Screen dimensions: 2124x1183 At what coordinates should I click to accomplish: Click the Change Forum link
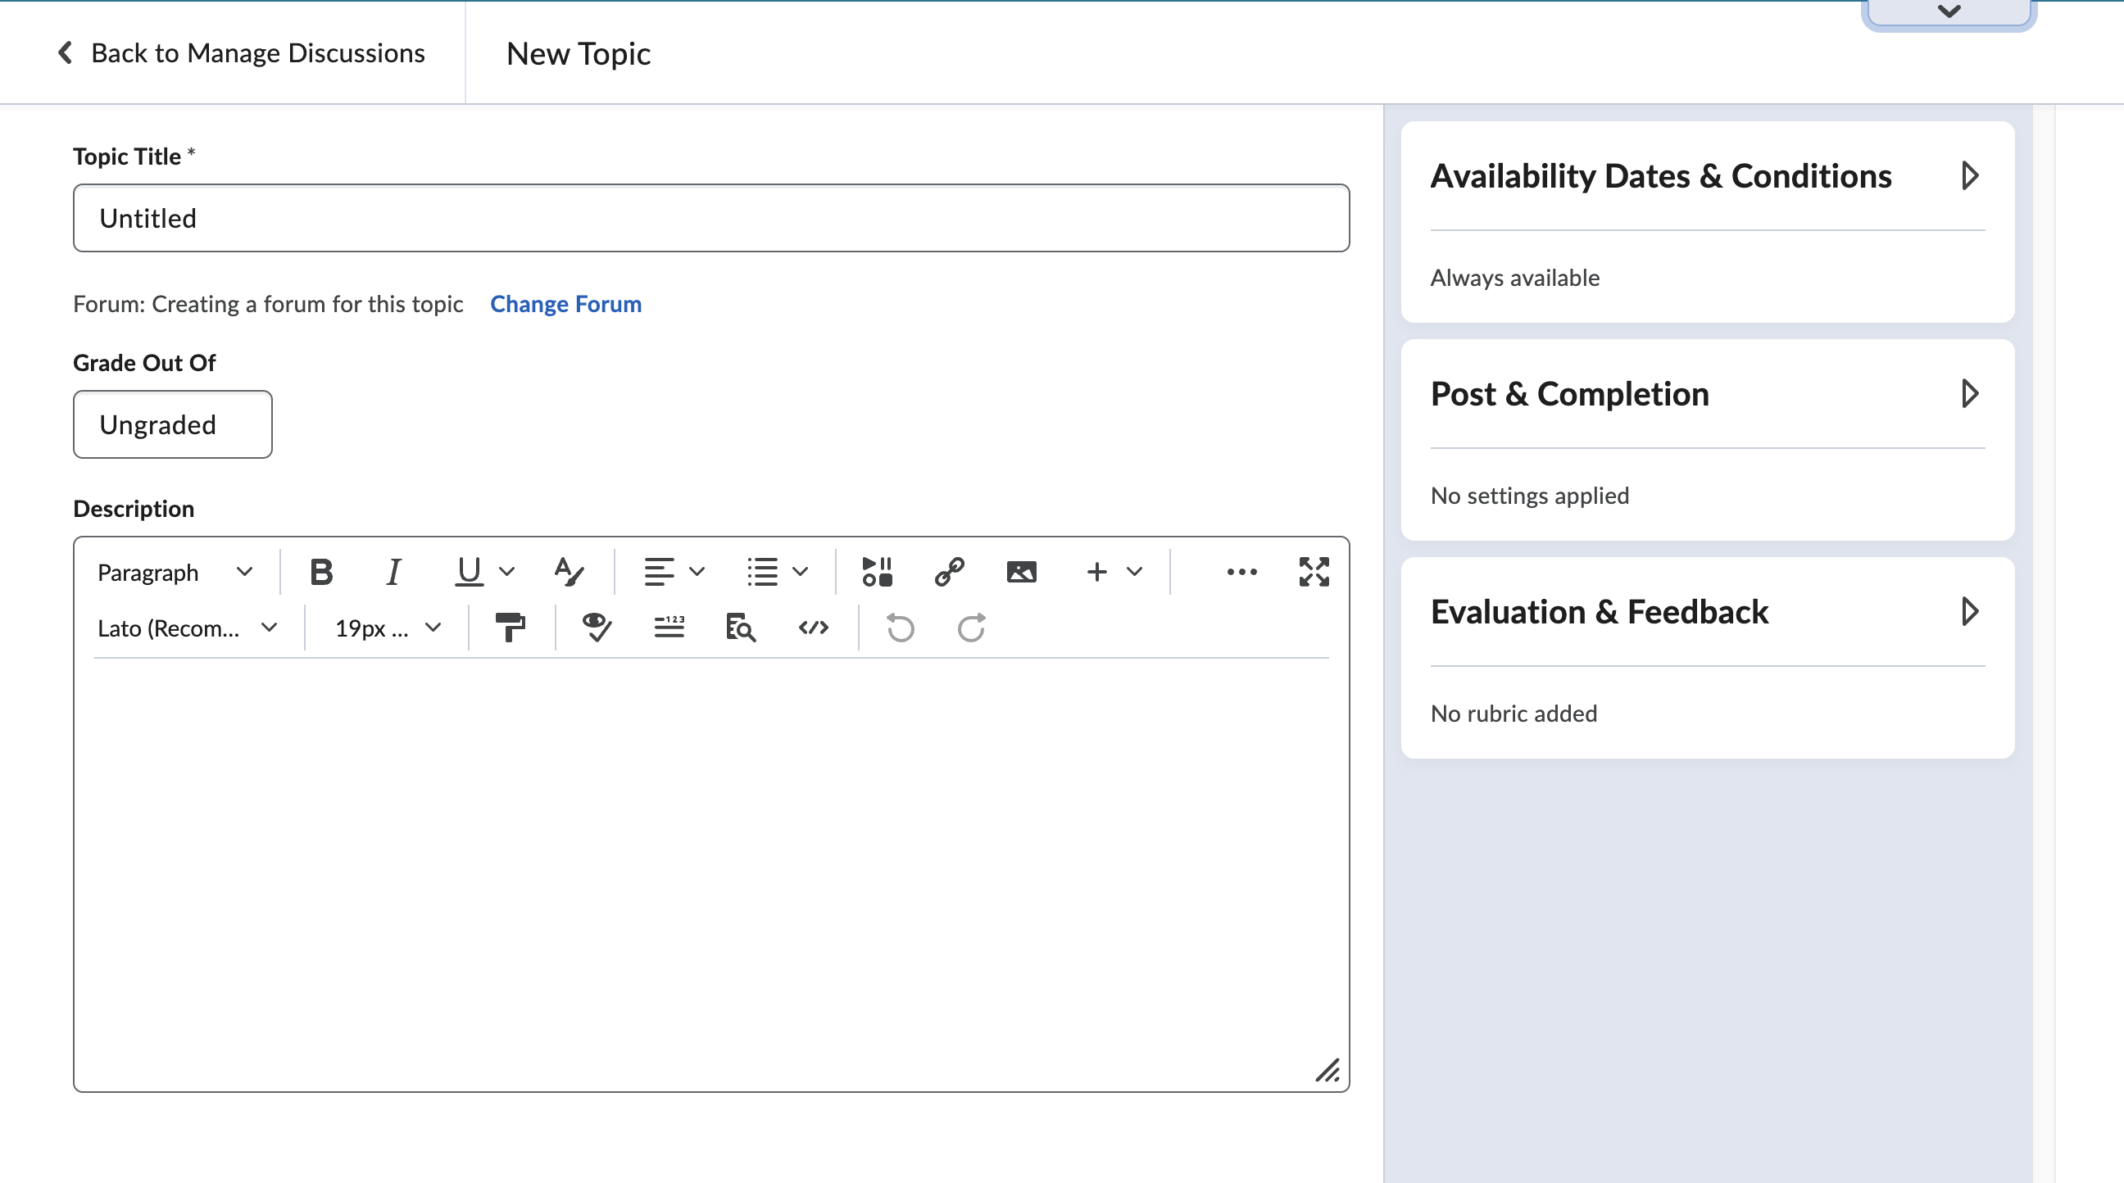click(x=565, y=303)
